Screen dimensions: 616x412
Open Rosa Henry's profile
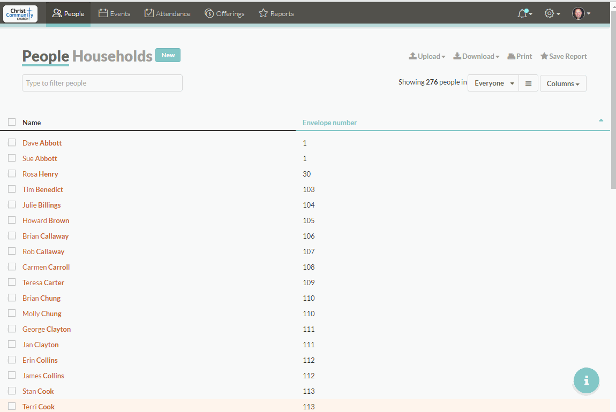[40, 173]
